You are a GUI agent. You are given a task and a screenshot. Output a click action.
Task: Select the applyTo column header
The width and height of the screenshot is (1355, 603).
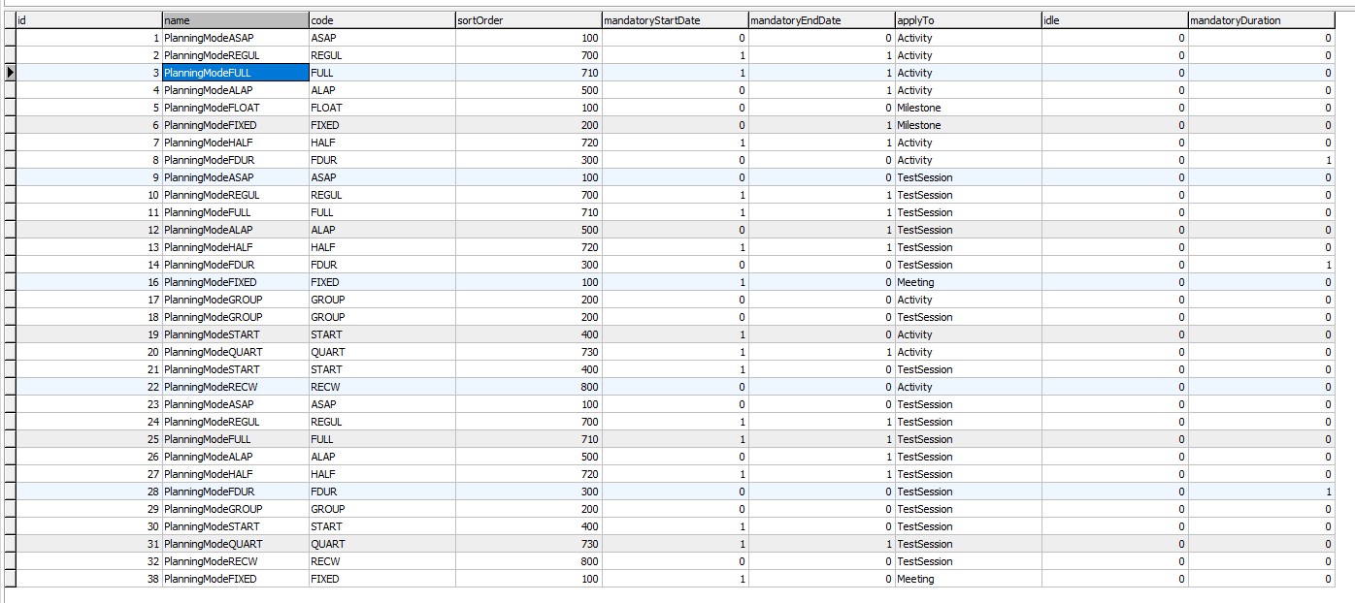point(968,19)
